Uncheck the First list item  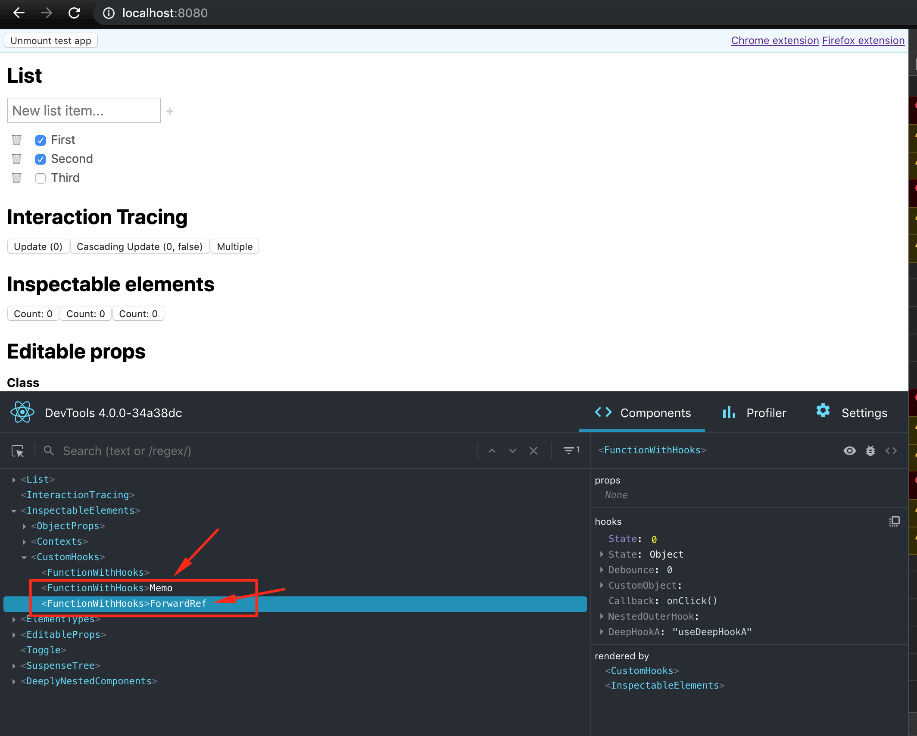coord(40,140)
